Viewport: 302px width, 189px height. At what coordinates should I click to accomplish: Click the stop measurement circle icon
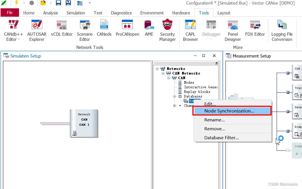coord(32,3)
